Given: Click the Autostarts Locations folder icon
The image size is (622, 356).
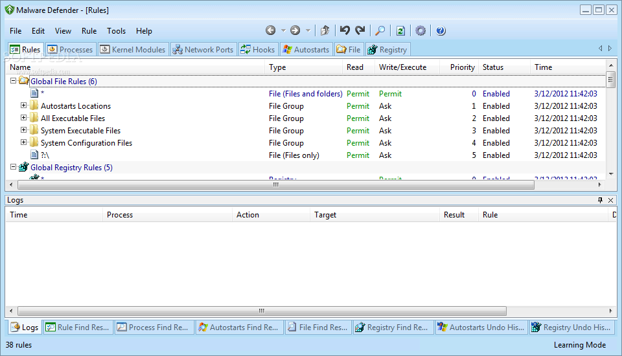Looking at the screenshot, I should point(34,106).
